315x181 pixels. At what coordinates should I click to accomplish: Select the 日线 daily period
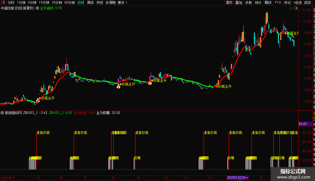point(81,3)
